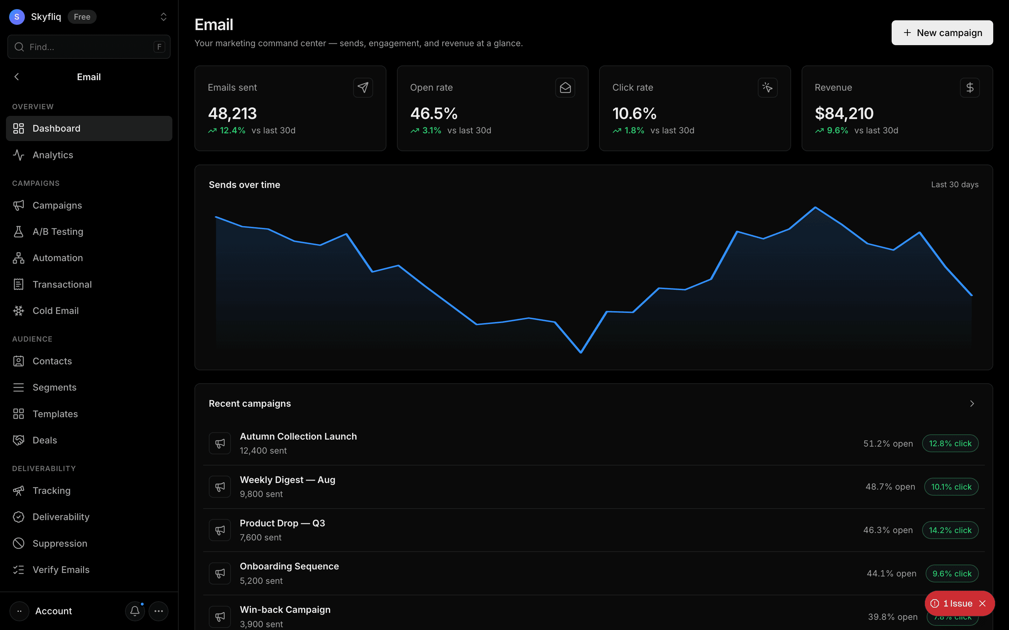This screenshot has width=1009, height=630.
Task: Open the Weekly Digest — Aug campaign
Action: (x=594, y=486)
